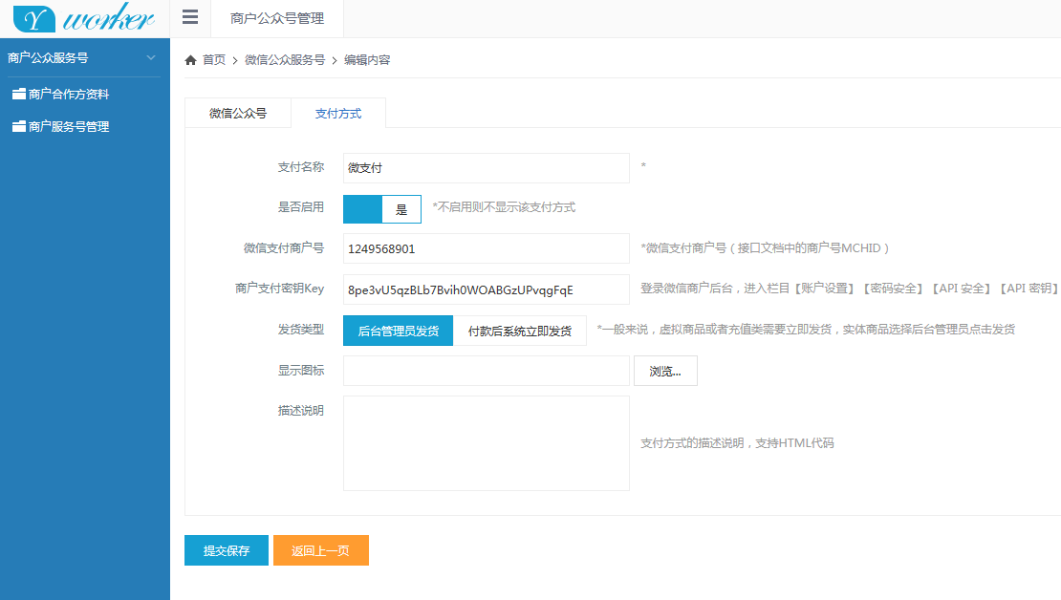1061x600 pixels.
Task: Click the 支付方式的描述说明，支持HTML代码 hint
Action: [x=737, y=443]
